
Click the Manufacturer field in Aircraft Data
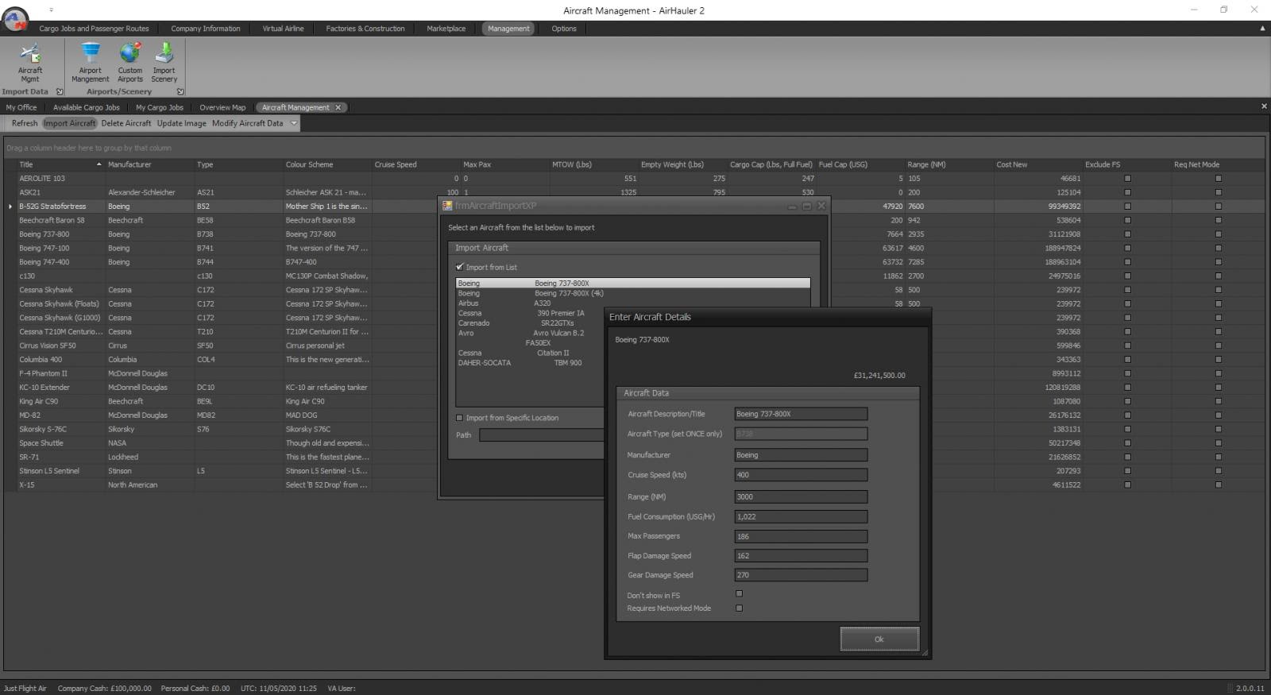point(801,455)
